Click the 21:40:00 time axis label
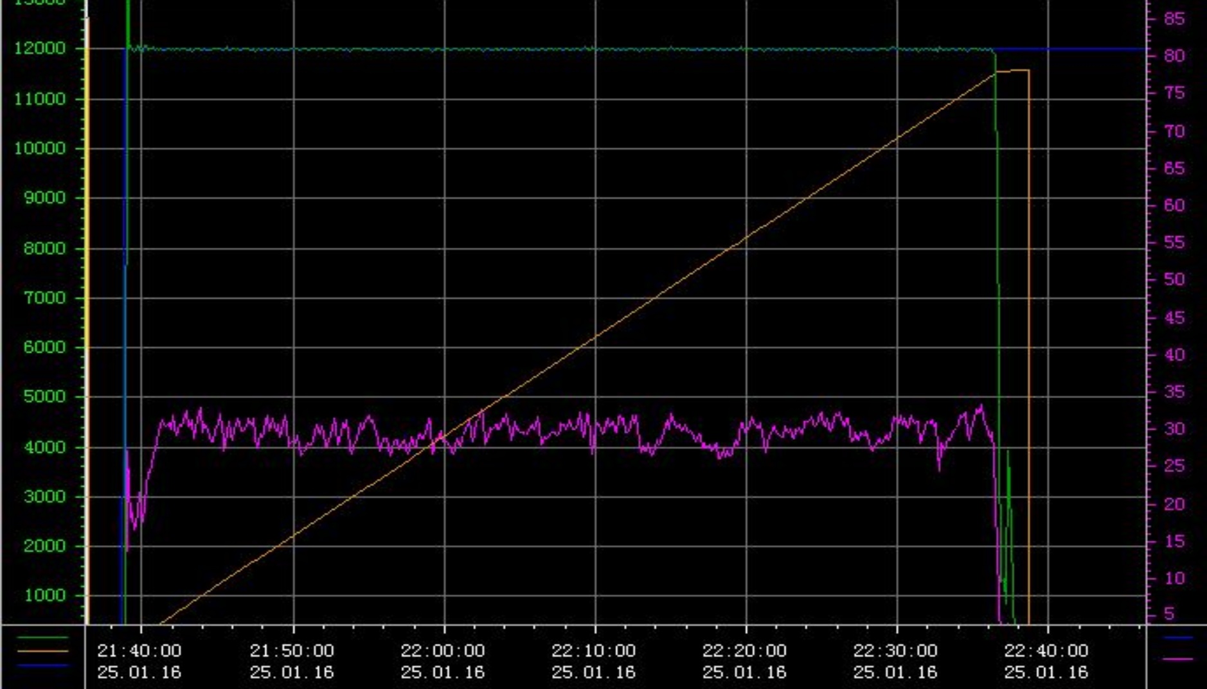1207x689 pixels. point(139,650)
